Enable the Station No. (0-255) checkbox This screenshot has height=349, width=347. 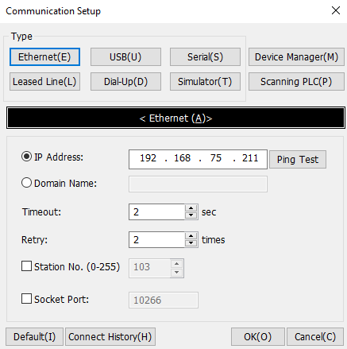click(26, 266)
